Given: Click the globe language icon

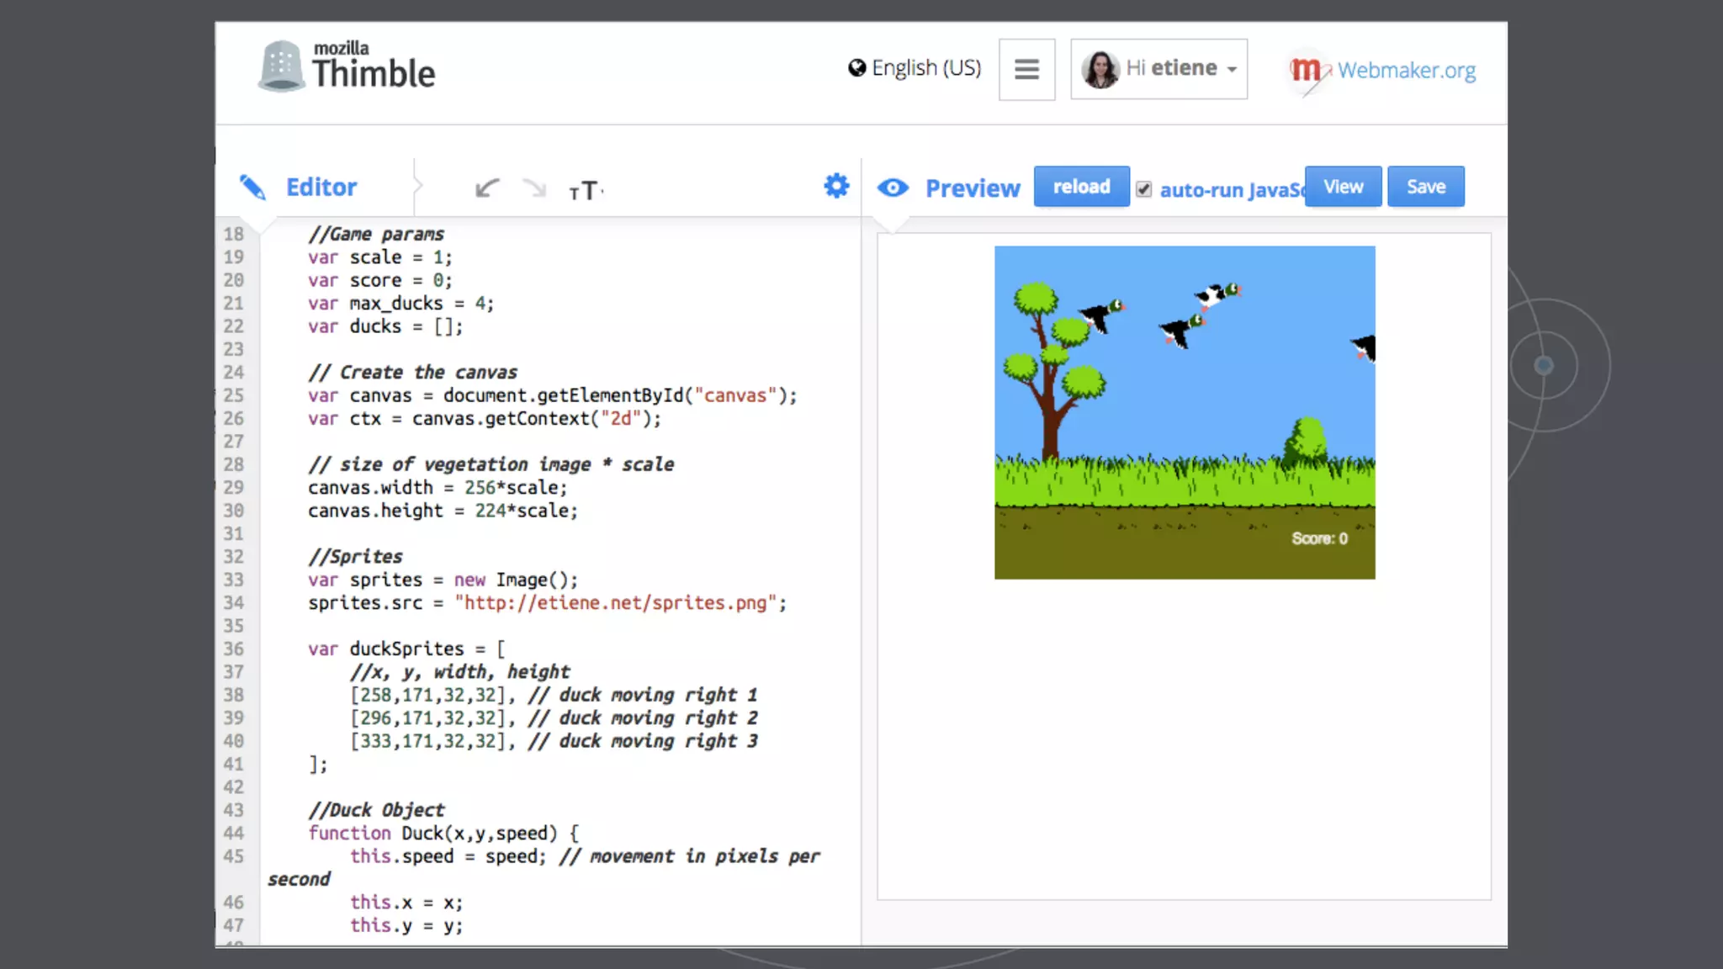Looking at the screenshot, I should pos(856,68).
